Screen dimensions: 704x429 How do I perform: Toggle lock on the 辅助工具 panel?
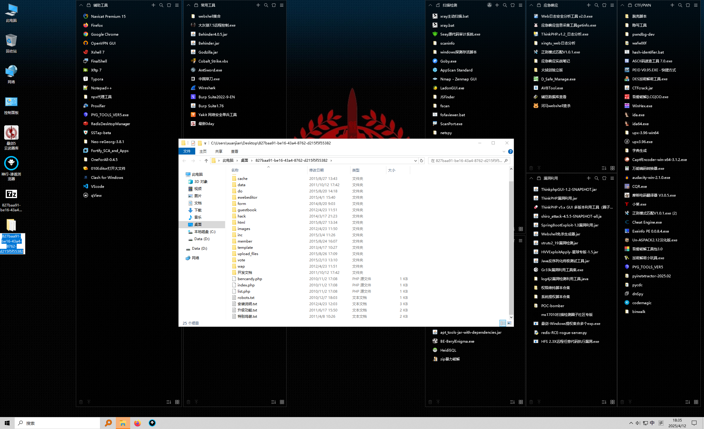point(89,5)
